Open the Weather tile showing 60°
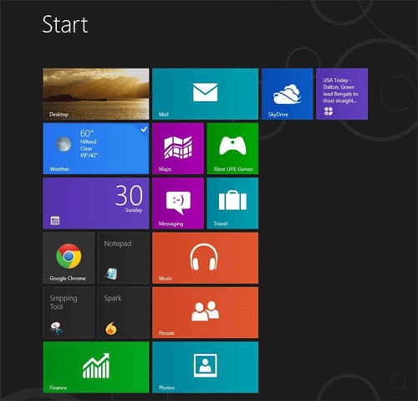This screenshot has height=401, width=418. [x=96, y=149]
